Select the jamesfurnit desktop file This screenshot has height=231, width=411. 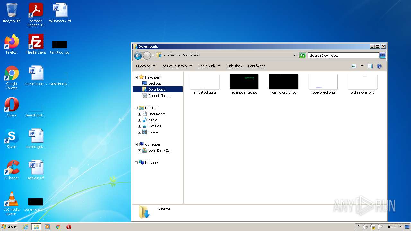coord(36,110)
